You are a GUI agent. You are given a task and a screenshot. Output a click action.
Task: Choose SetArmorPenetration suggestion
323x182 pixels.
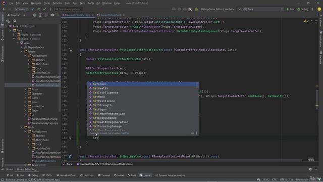pyautogui.click(x=143, y=114)
